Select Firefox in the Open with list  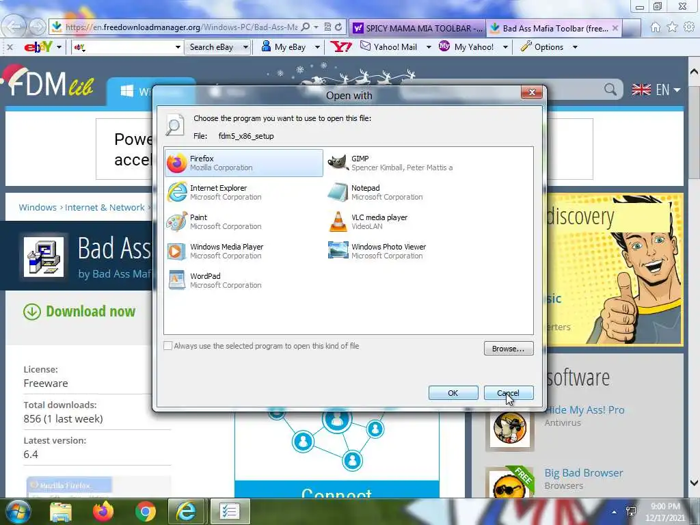pyautogui.click(x=244, y=163)
